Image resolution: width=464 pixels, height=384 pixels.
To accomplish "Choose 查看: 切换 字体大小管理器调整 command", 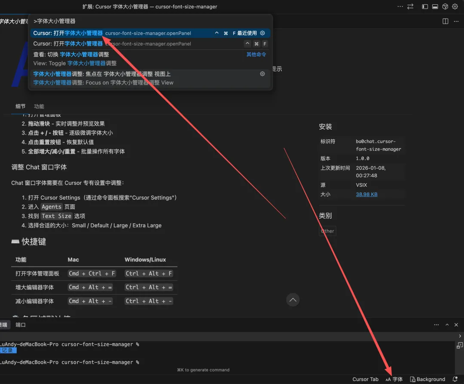I will coord(150,58).
